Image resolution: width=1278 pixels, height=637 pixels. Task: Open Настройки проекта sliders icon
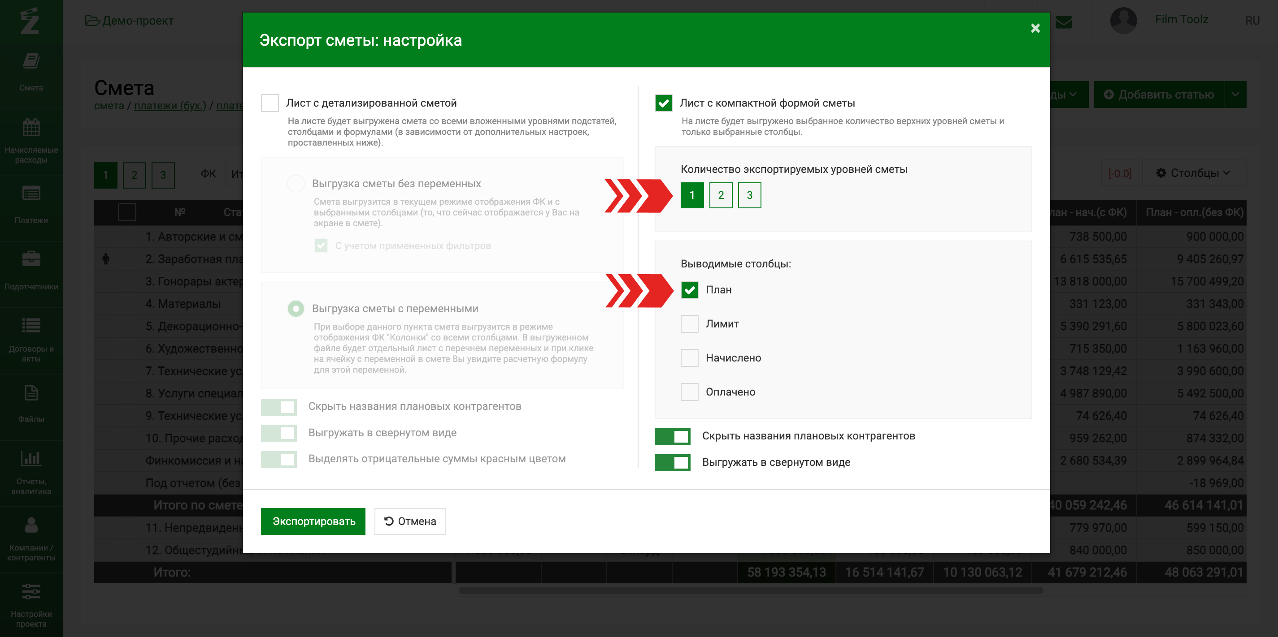[x=31, y=591]
